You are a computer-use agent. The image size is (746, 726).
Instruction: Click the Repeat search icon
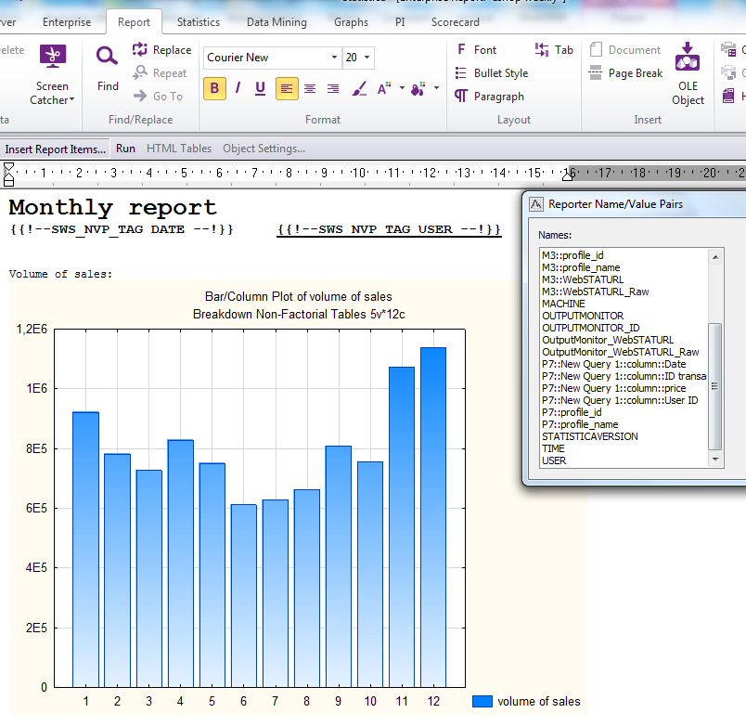pyautogui.click(x=140, y=72)
